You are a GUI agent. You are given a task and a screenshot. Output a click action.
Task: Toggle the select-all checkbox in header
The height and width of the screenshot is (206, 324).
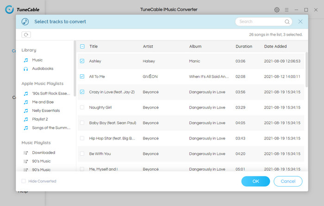82,46
